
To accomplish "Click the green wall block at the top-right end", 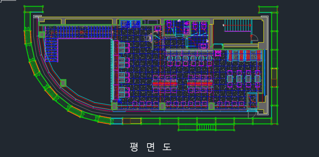I will coord(268,10).
